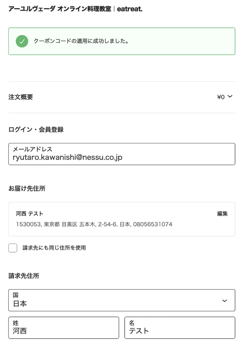247x348 pixels.
Task: Click the saved shipping address line
Action: click(x=94, y=224)
